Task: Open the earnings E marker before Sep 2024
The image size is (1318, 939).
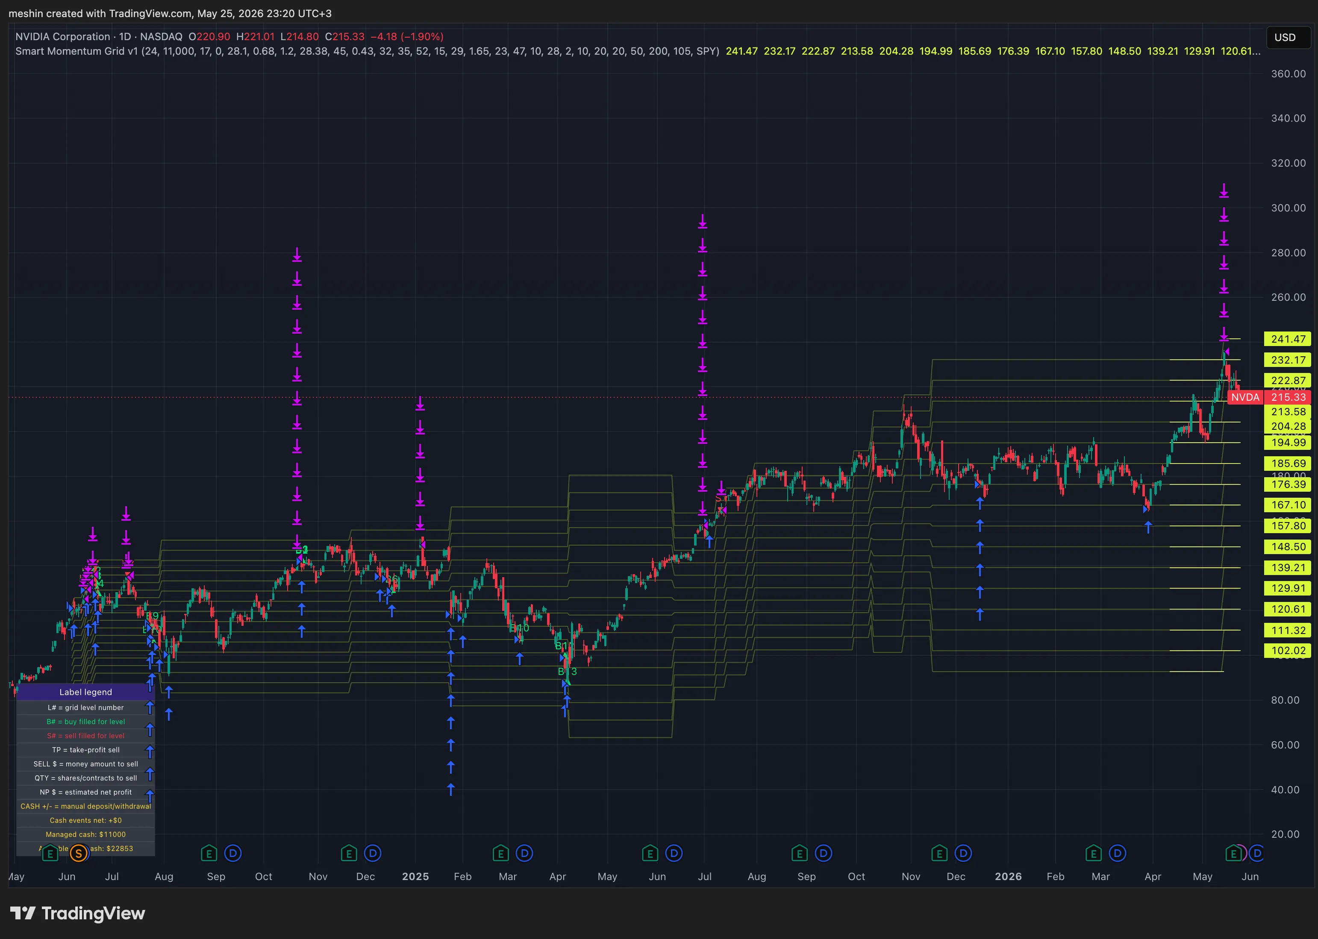Action: [209, 853]
